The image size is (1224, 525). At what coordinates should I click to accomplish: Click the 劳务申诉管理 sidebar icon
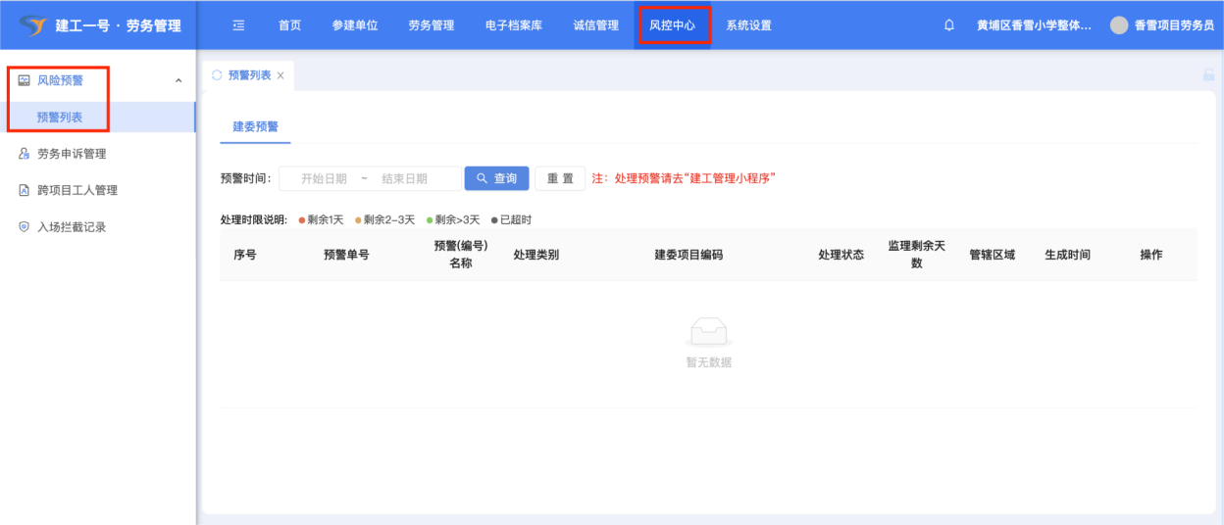coord(25,154)
